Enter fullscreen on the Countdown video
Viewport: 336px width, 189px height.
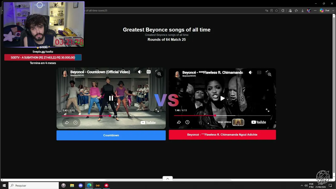coord(157,111)
